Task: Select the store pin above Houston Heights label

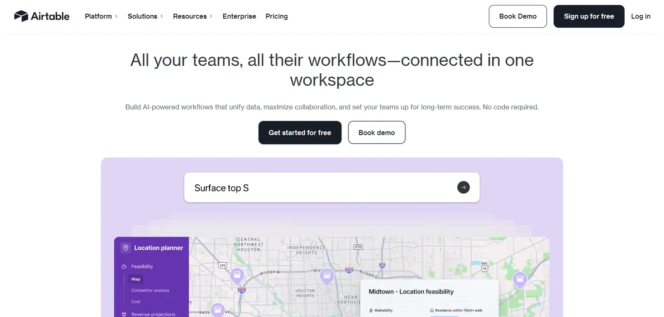Action: [x=327, y=276]
